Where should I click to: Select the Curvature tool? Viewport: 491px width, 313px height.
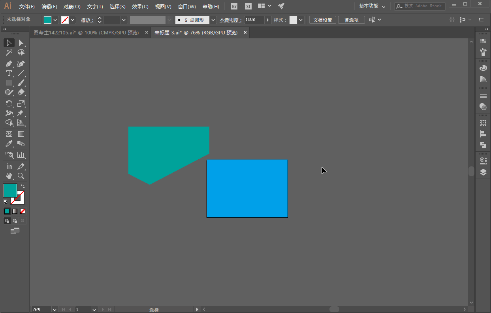coord(21,64)
